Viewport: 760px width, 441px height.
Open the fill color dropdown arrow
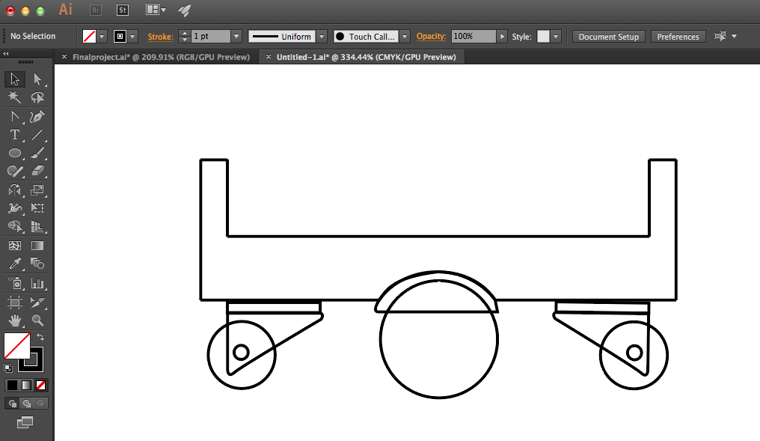click(102, 37)
